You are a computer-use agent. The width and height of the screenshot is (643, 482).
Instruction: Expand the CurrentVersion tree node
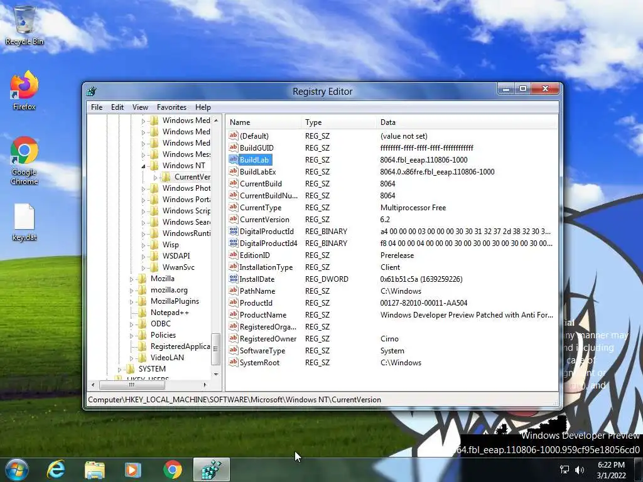(x=156, y=178)
